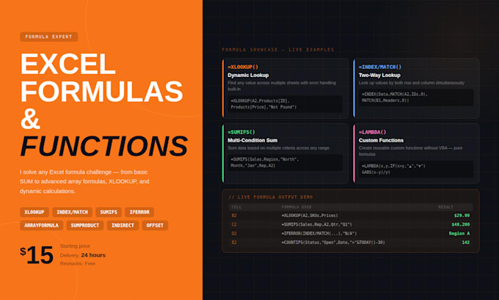This screenshot has width=499, height=300.
Task: Select the INDEX/MATCH tag pill
Action: click(x=72, y=212)
